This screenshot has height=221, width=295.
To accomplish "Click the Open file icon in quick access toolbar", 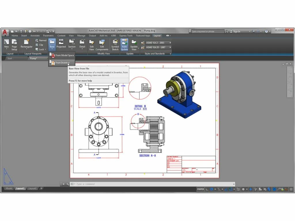I will pyautogui.click(x=16, y=31).
